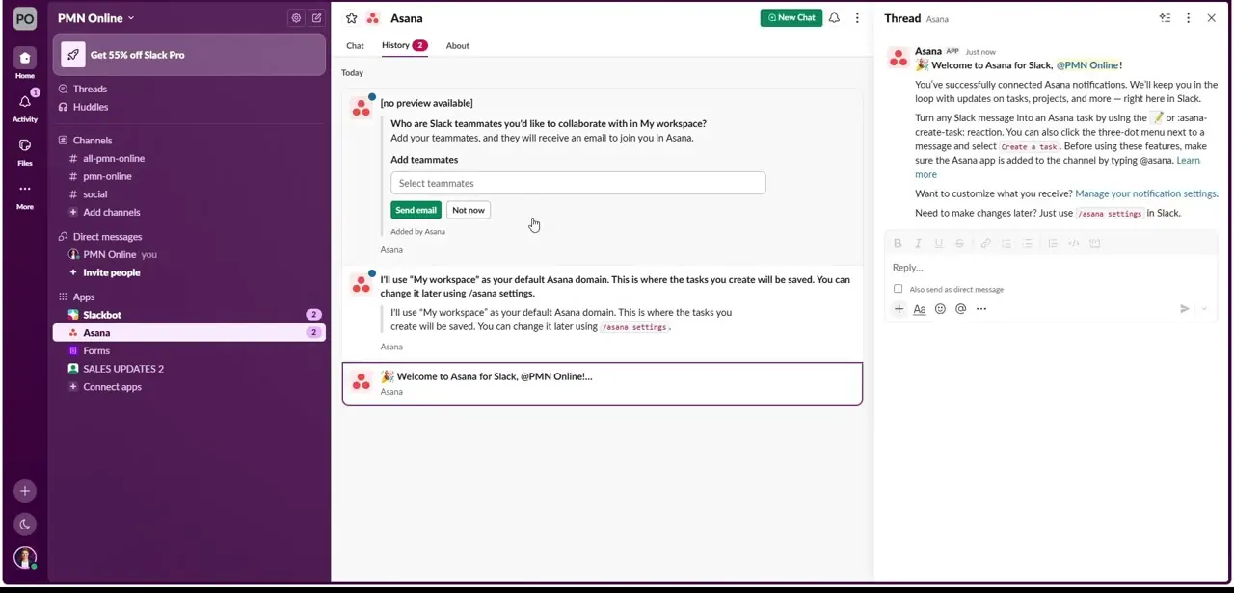Toggle italic formatting in reply box

[x=918, y=244]
